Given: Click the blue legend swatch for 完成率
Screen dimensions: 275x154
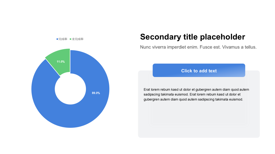Looking at the screenshot, I should (57, 39).
